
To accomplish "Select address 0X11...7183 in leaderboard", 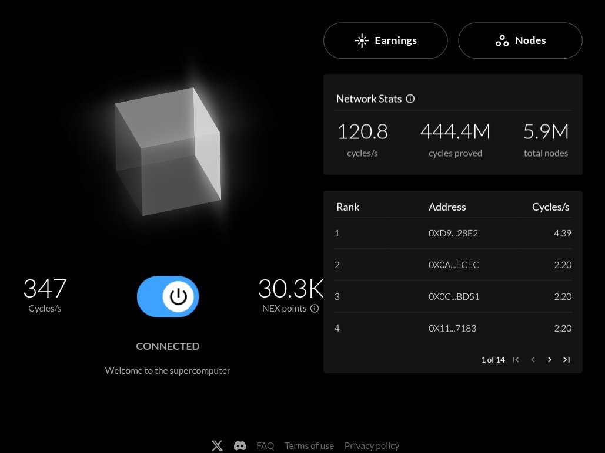I will (x=452, y=328).
